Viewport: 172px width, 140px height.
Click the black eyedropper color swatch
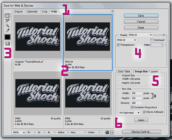pos(7,37)
